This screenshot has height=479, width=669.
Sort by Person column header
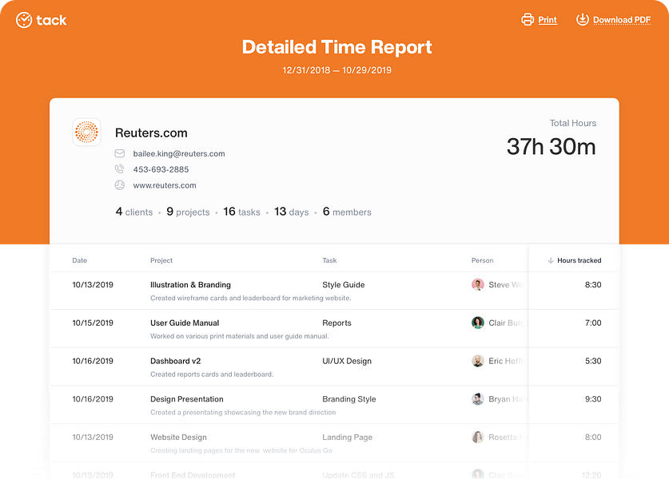pyautogui.click(x=482, y=260)
